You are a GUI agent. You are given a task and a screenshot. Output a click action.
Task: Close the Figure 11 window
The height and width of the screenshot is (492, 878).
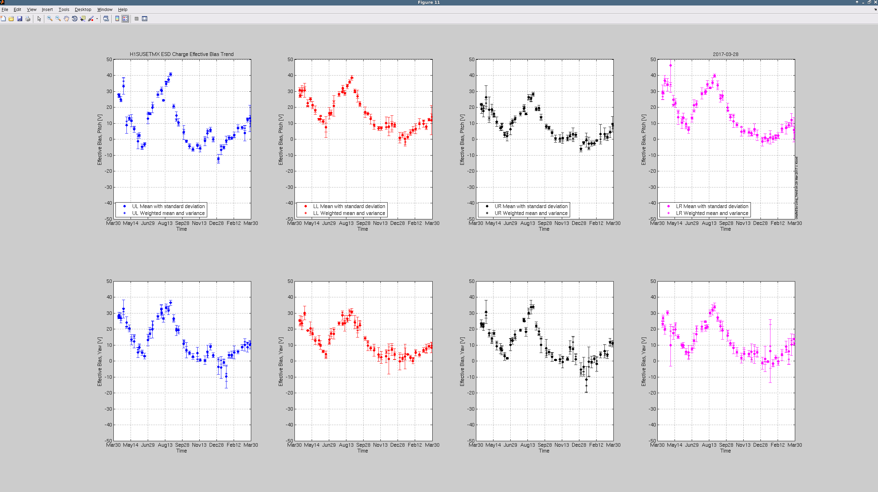point(875,2)
